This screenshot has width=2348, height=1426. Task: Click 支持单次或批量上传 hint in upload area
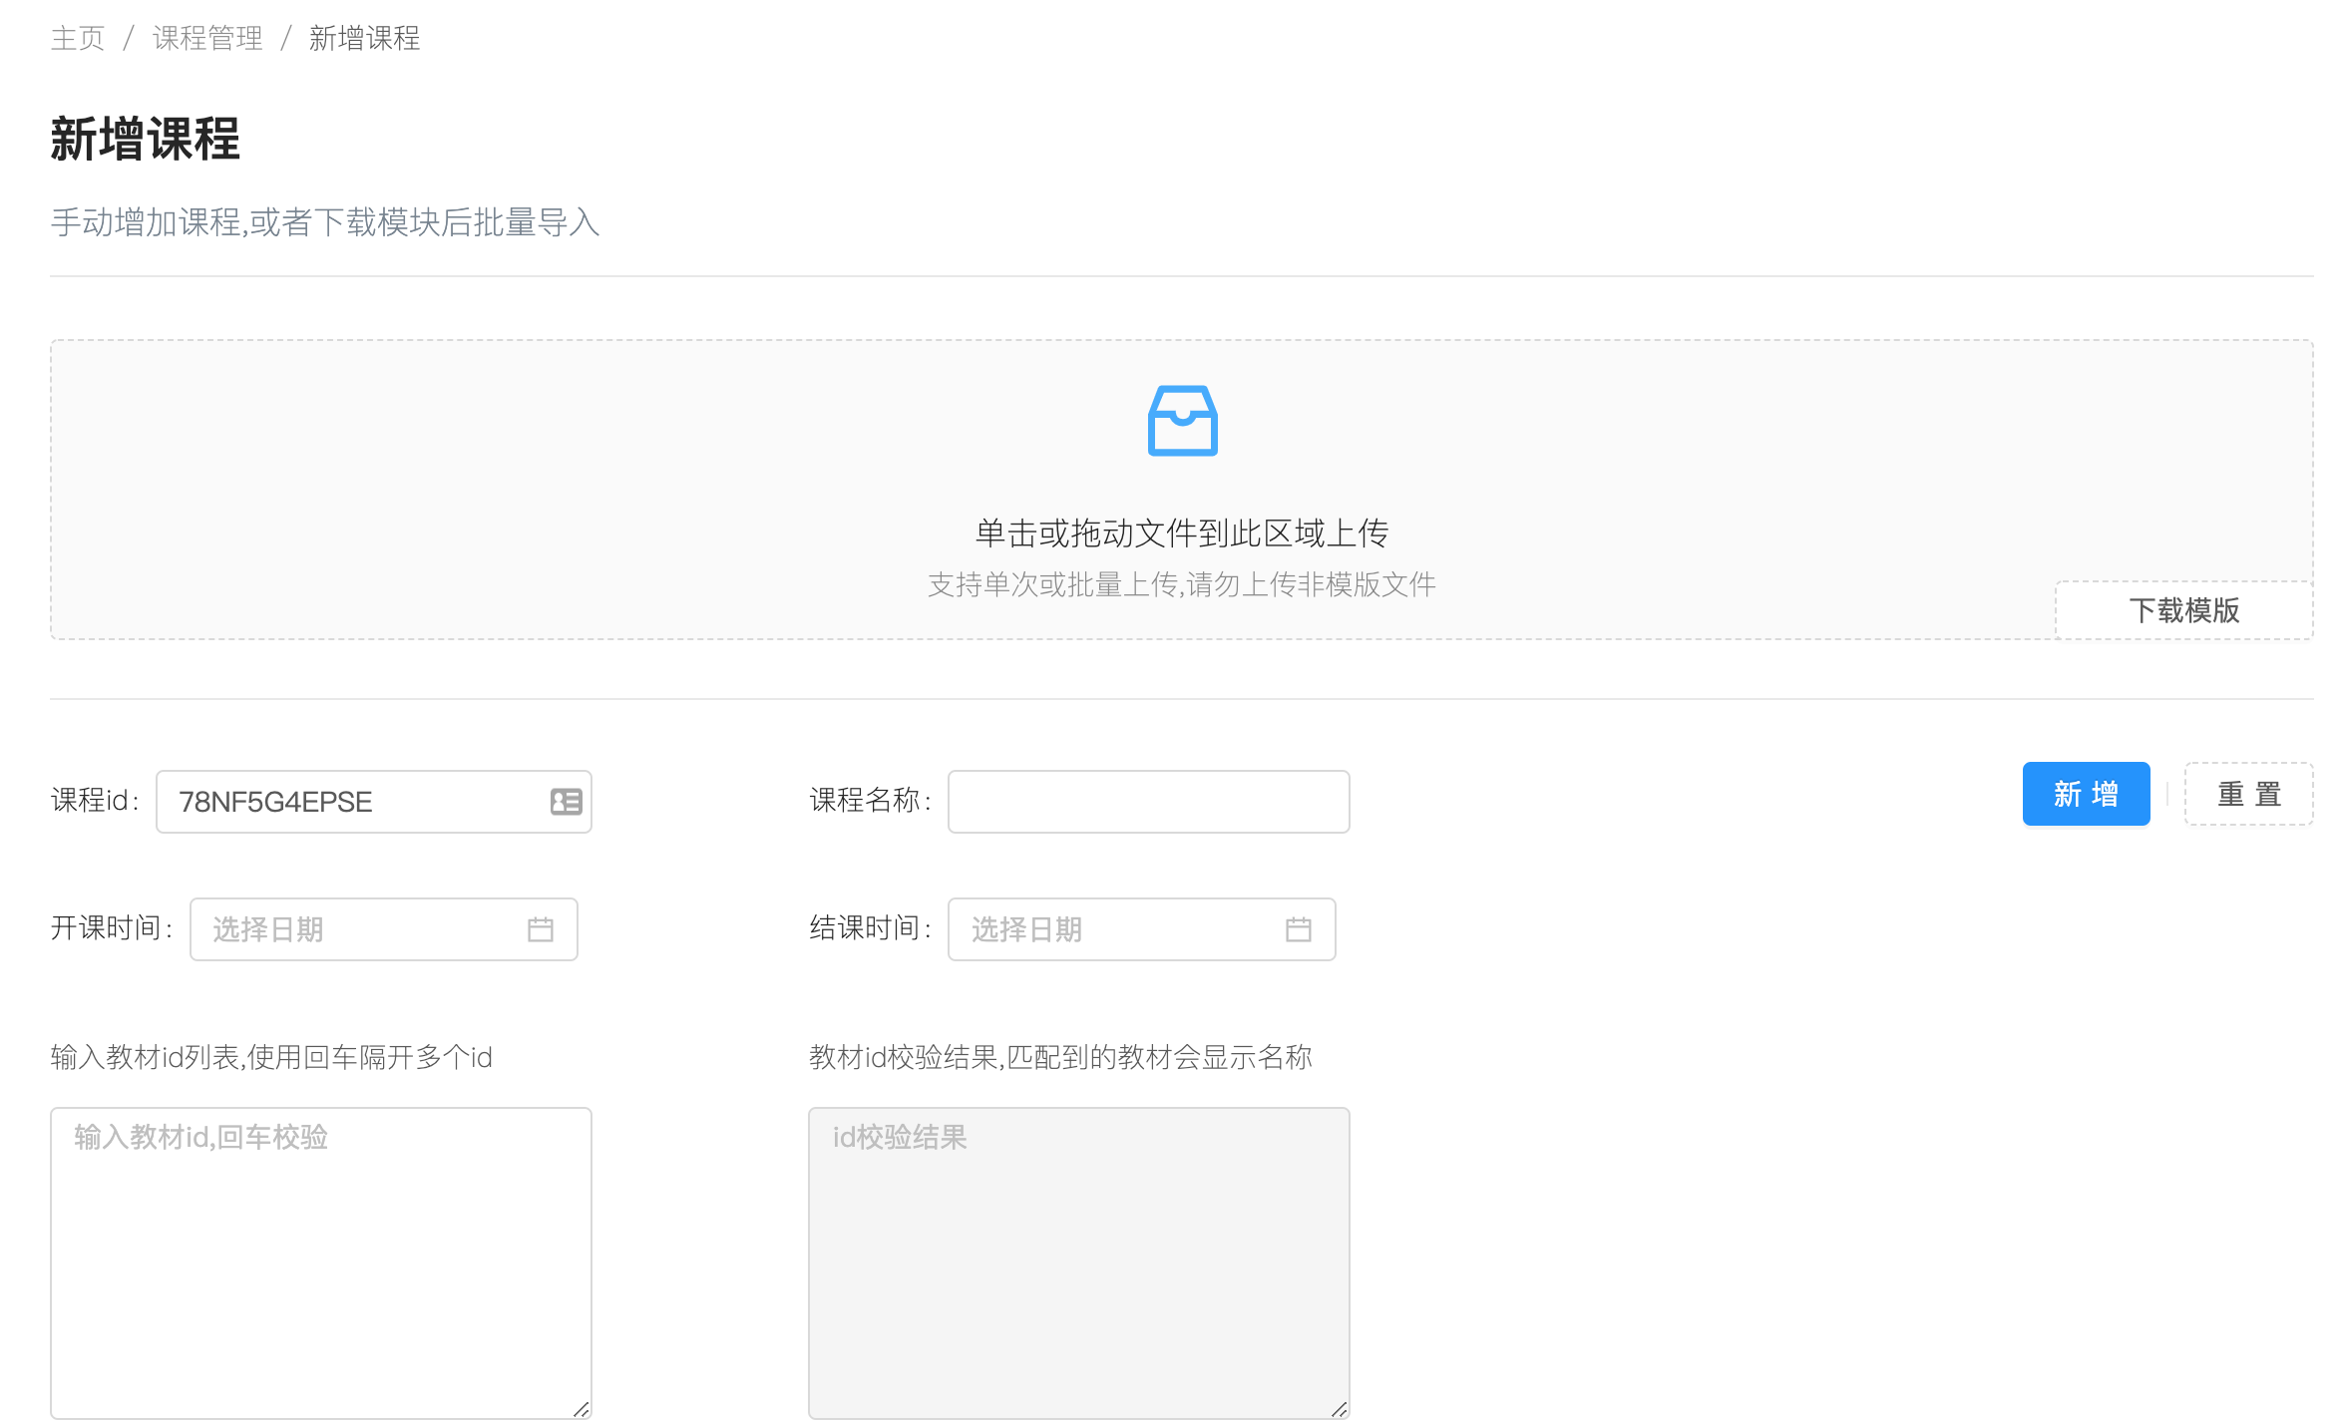click(x=1182, y=584)
